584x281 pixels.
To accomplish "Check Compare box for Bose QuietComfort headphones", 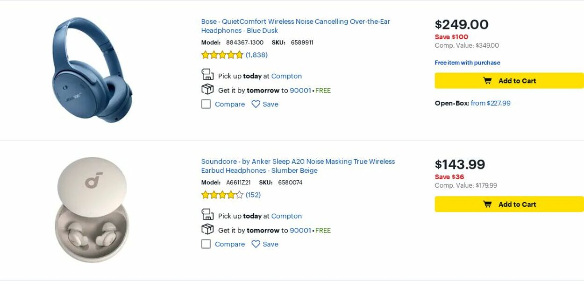I will [x=206, y=104].
